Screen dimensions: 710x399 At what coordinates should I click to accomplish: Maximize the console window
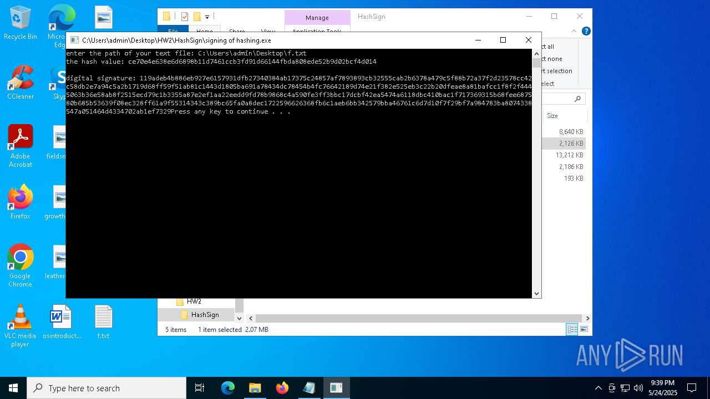503,40
